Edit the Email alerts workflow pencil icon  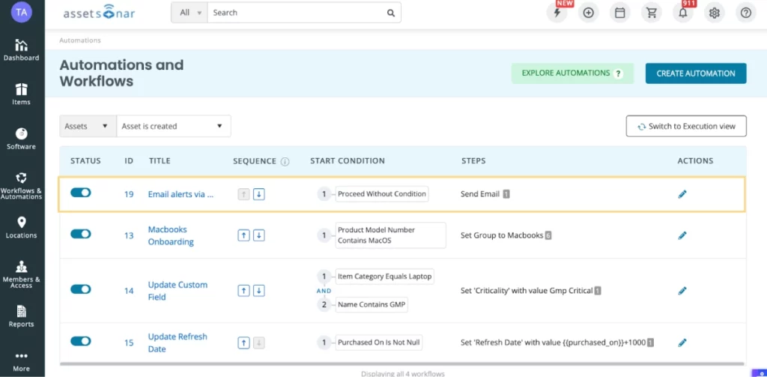(682, 194)
